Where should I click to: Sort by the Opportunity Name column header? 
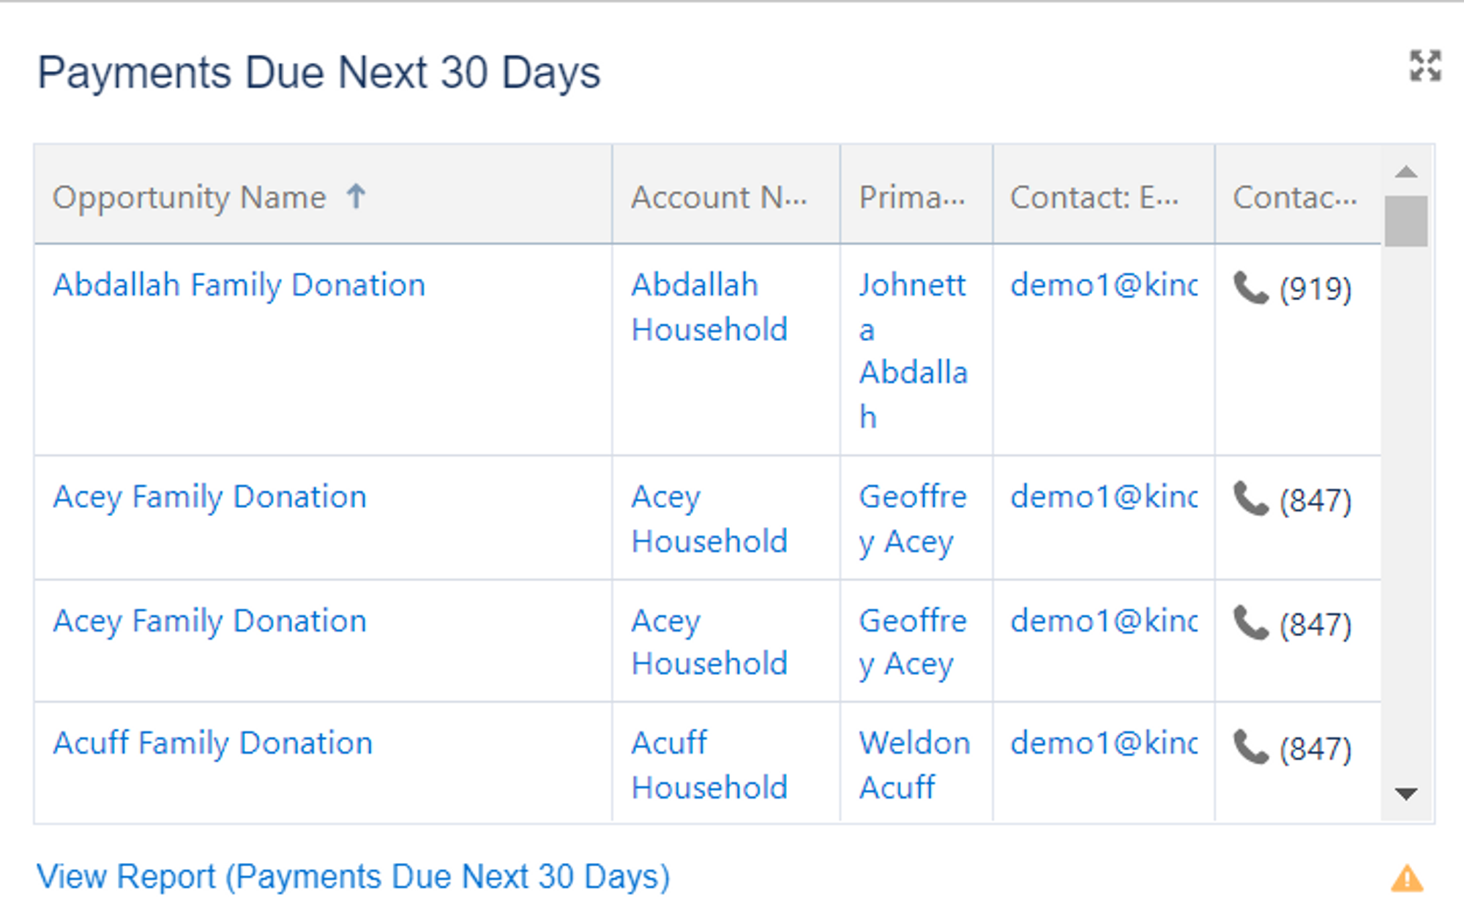189,198
